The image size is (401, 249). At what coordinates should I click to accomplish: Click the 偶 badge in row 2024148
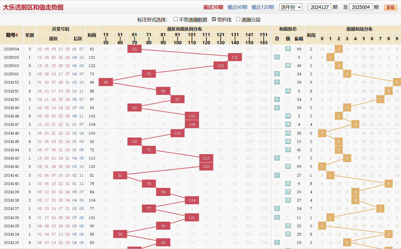(288, 116)
